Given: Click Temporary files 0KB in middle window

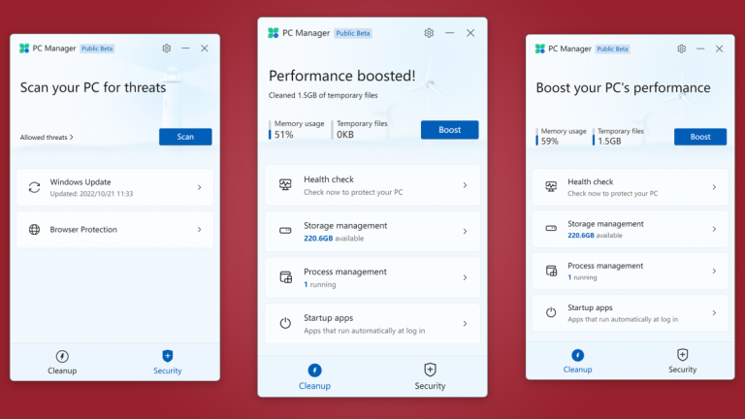Looking at the screenshot, I should [x=360, y=129].
